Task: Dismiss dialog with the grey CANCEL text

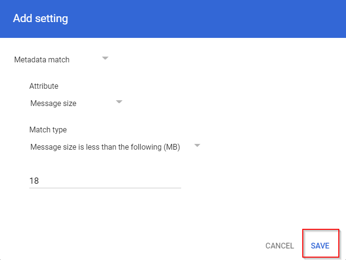Action: 279,246
